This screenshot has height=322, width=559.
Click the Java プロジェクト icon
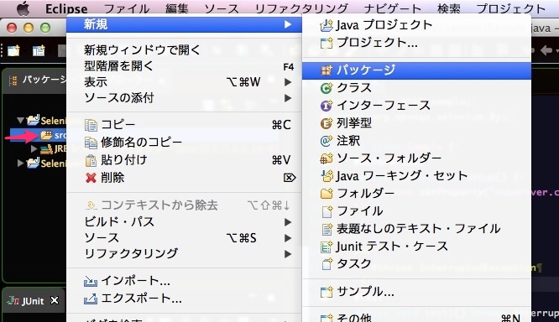[327, 25]
